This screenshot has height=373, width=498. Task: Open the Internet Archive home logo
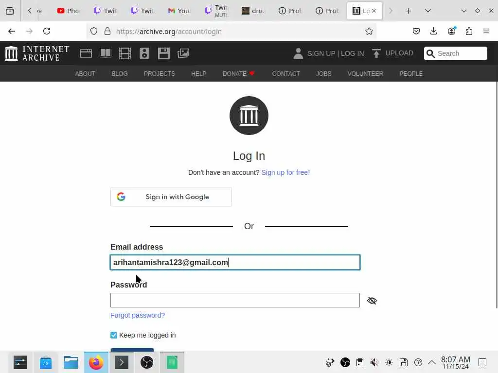(37, 53)
